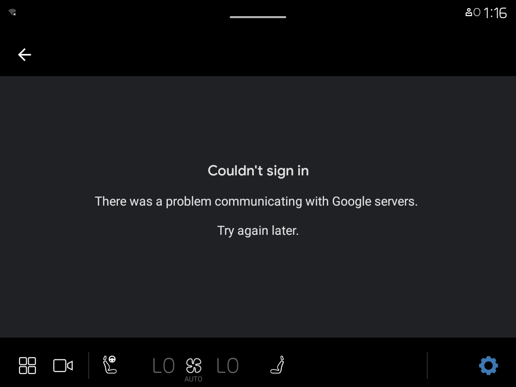Tap the circle beside the profile icon
The width and height of the screenshot is (516, 387).
coord(477,13)
